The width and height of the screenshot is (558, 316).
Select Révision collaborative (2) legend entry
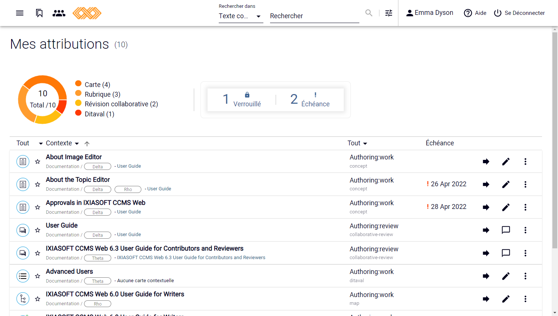(116, 104)
